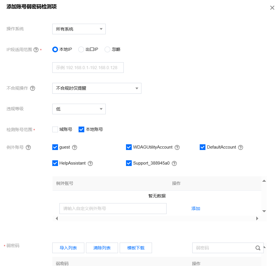Enable the 域账号 checkbox
Viewport: 278px width, 266px height.
(x=55, y=129)
